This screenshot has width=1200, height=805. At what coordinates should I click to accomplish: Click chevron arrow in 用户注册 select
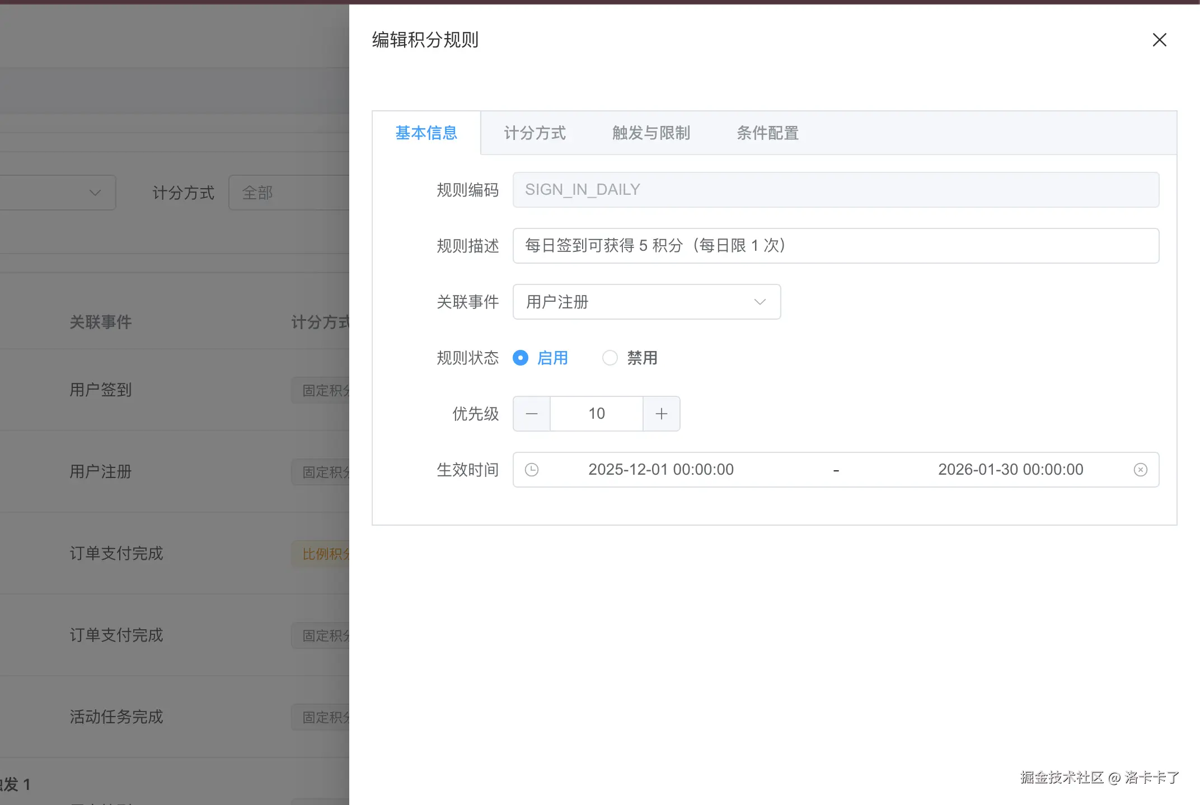(x=760, y=302)
